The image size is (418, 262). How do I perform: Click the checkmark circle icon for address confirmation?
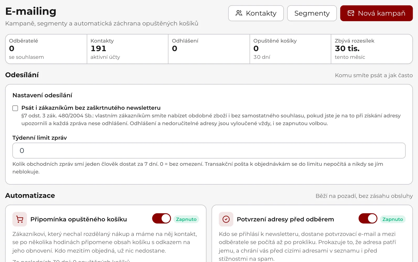click(226, 219)
